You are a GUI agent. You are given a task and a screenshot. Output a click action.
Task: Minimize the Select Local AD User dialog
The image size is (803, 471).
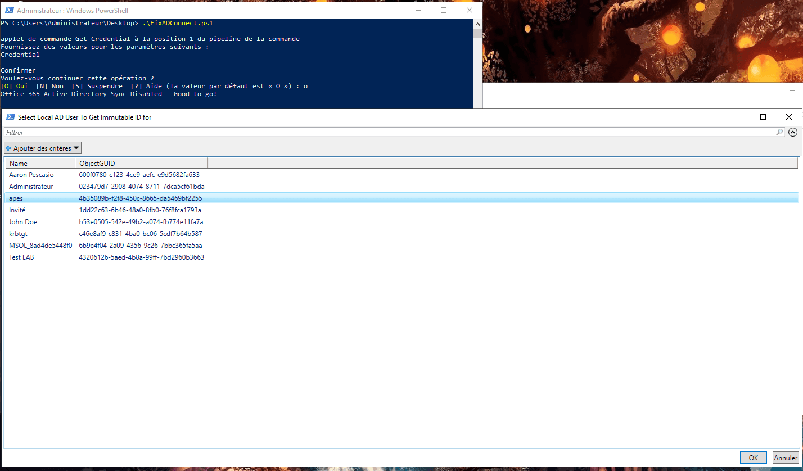(737, 117)
